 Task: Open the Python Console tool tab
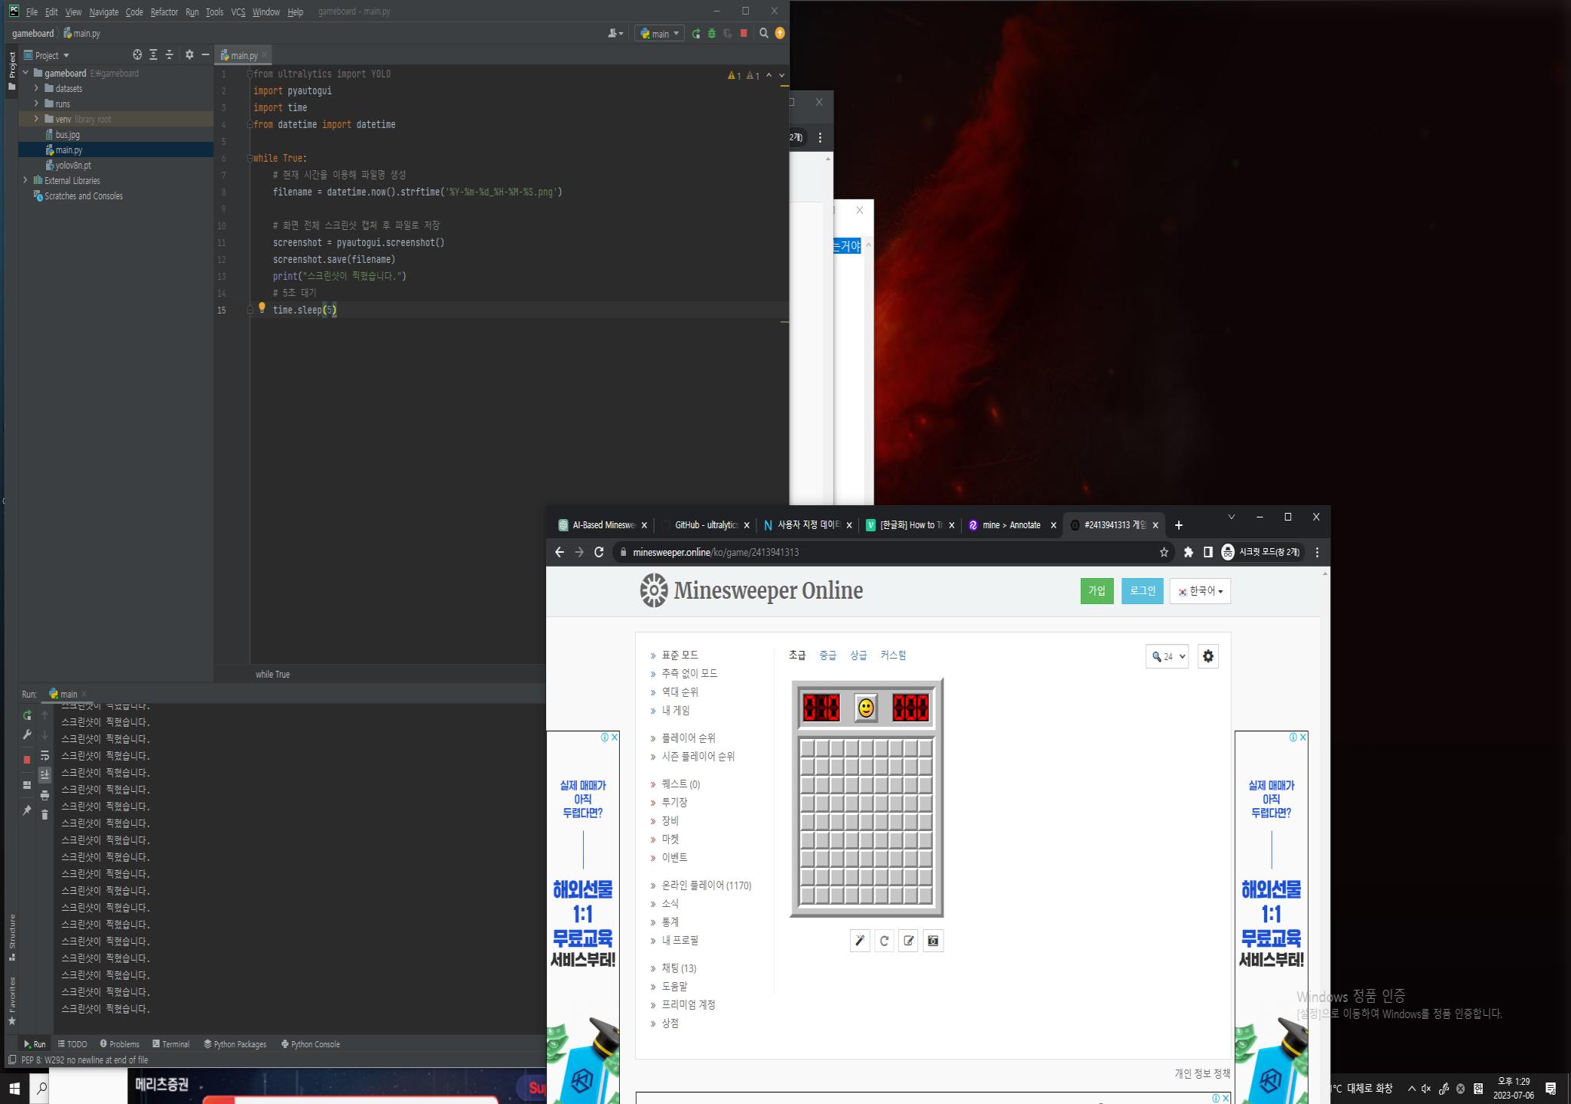310,1044
